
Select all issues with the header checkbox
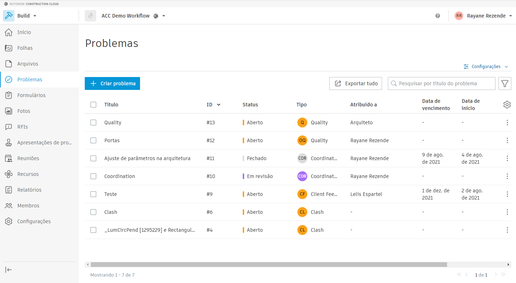[93, 104]
